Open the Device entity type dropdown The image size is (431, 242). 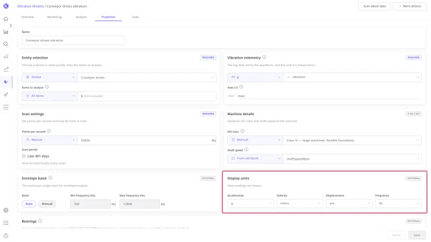(x=50, y=77)
